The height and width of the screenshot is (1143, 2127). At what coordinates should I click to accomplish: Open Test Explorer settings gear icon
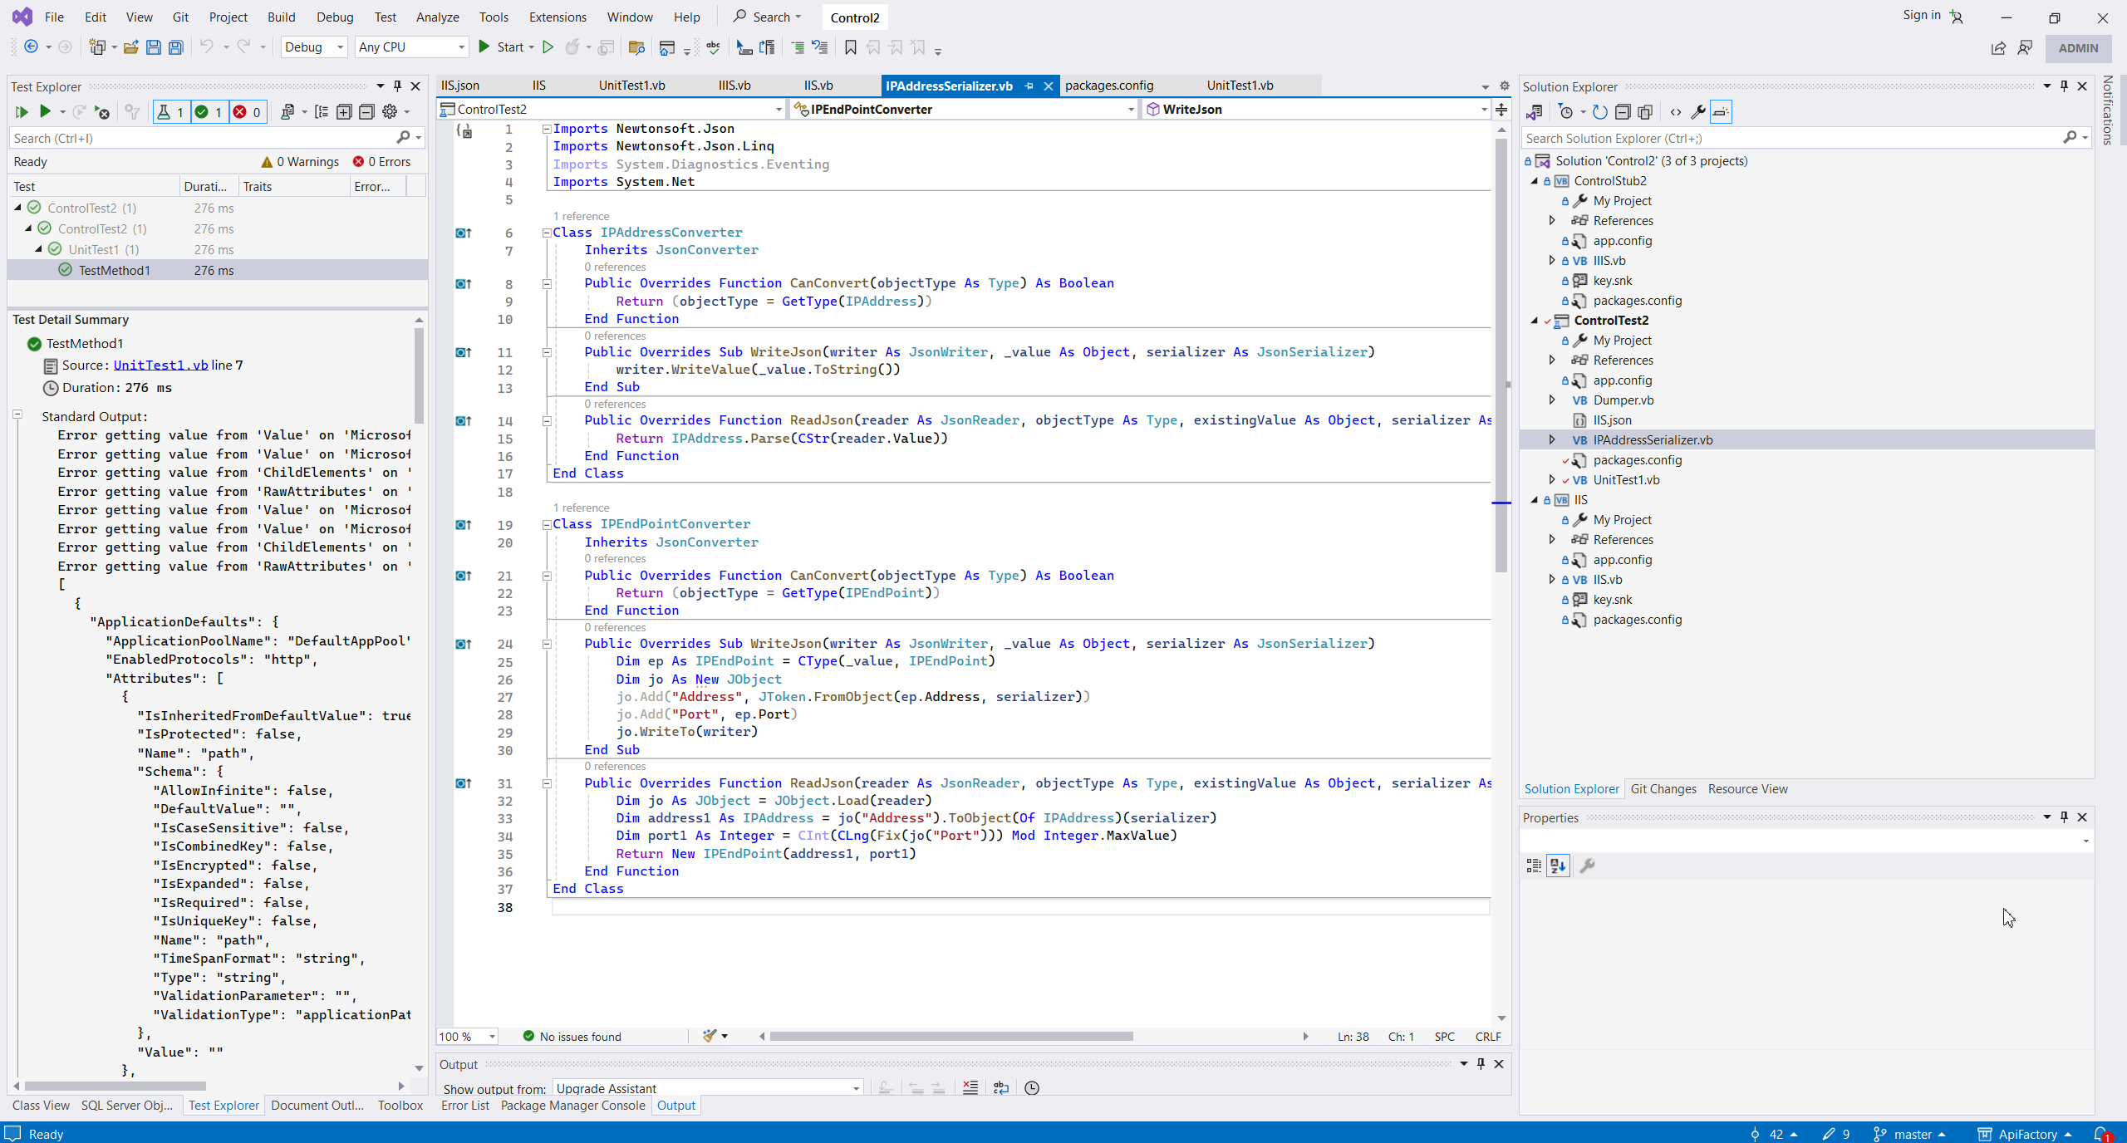point(389,111)
